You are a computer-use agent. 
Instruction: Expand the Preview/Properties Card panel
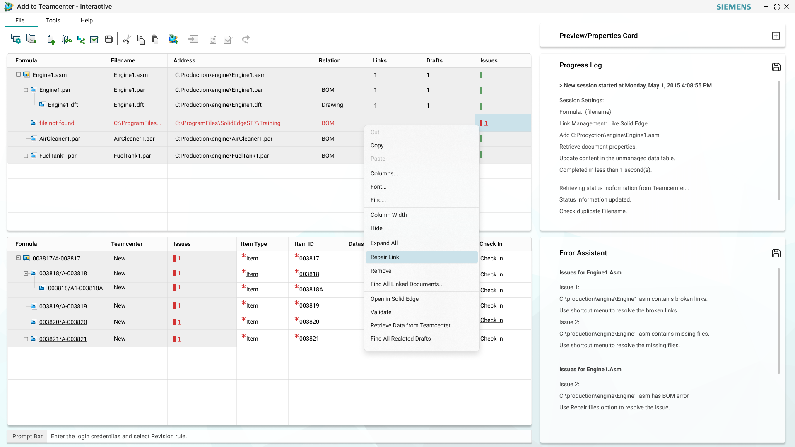[776, 36]
